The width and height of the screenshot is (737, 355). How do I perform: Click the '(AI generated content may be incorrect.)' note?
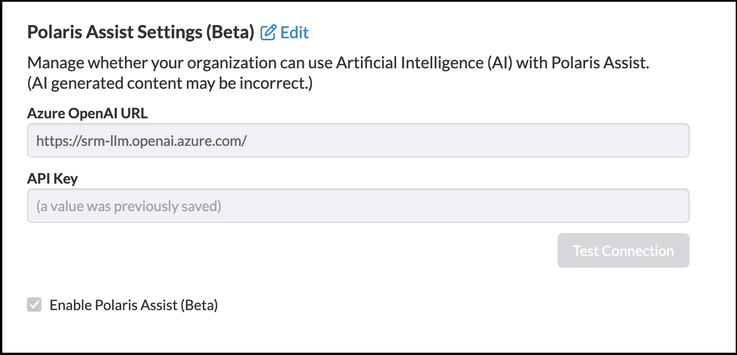170,83
